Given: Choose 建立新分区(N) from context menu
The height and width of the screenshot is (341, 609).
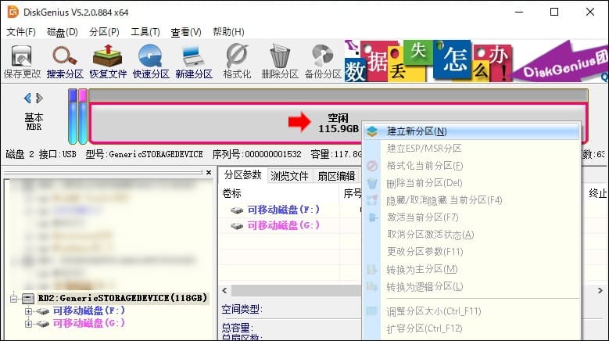Looking at the screenshot, I should pyautogui.click(x=471, y=131).
